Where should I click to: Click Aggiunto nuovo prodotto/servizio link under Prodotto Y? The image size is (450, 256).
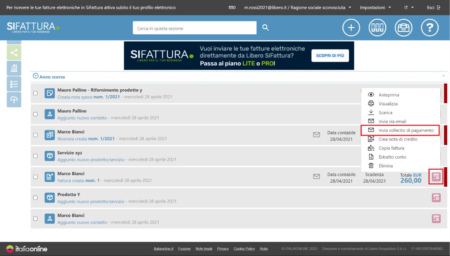(91, 201)
